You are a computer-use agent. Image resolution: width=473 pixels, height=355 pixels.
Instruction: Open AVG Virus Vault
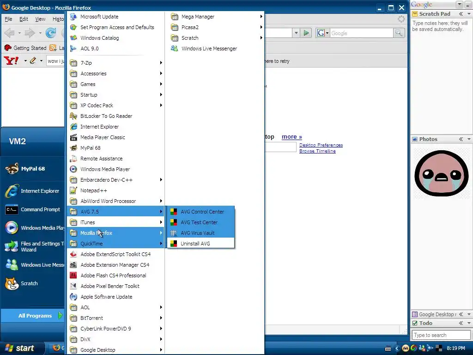pyautogui.click(x=201, y=233)
